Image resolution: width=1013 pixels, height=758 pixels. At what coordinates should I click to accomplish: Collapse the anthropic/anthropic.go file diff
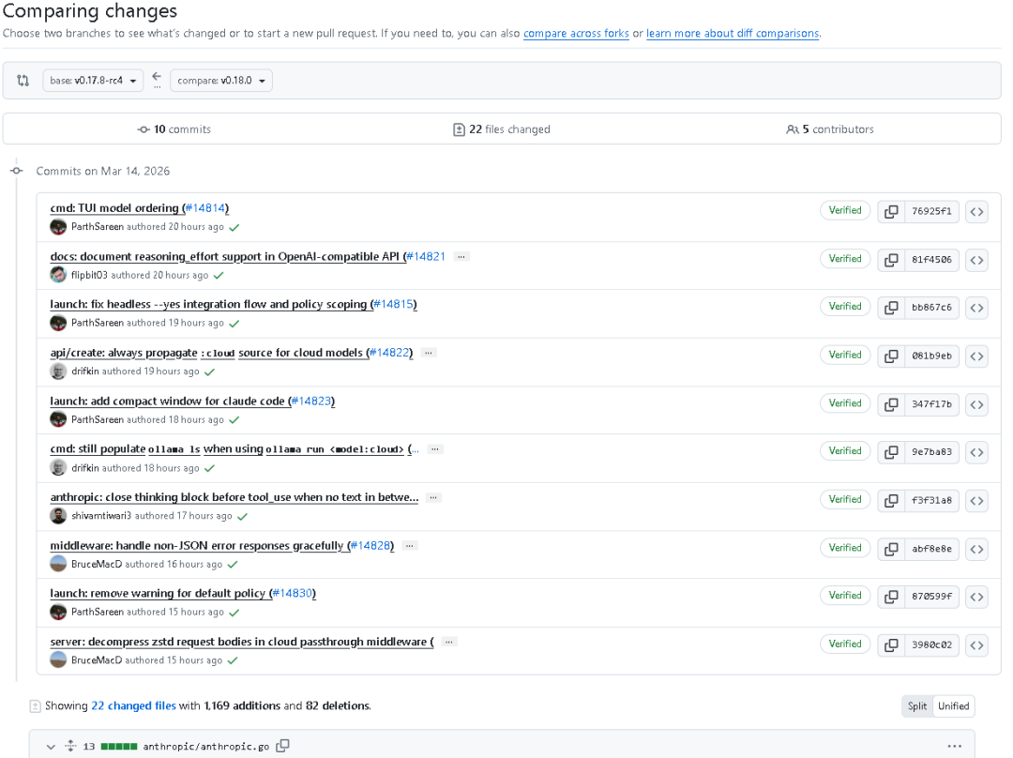pos(51,747)
